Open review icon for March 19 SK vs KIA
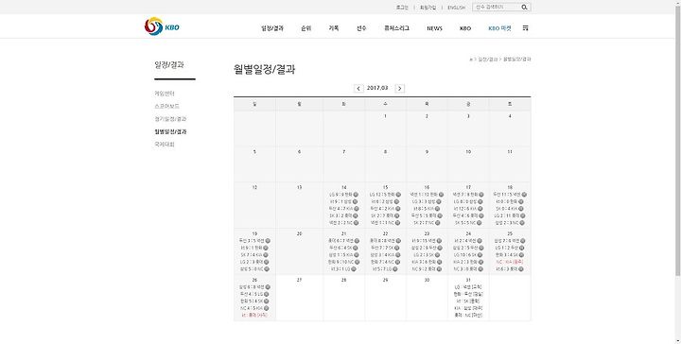Image resolution: width=681 pixels, height=344 pixels. pyautogui.click(x=266, y=255)
